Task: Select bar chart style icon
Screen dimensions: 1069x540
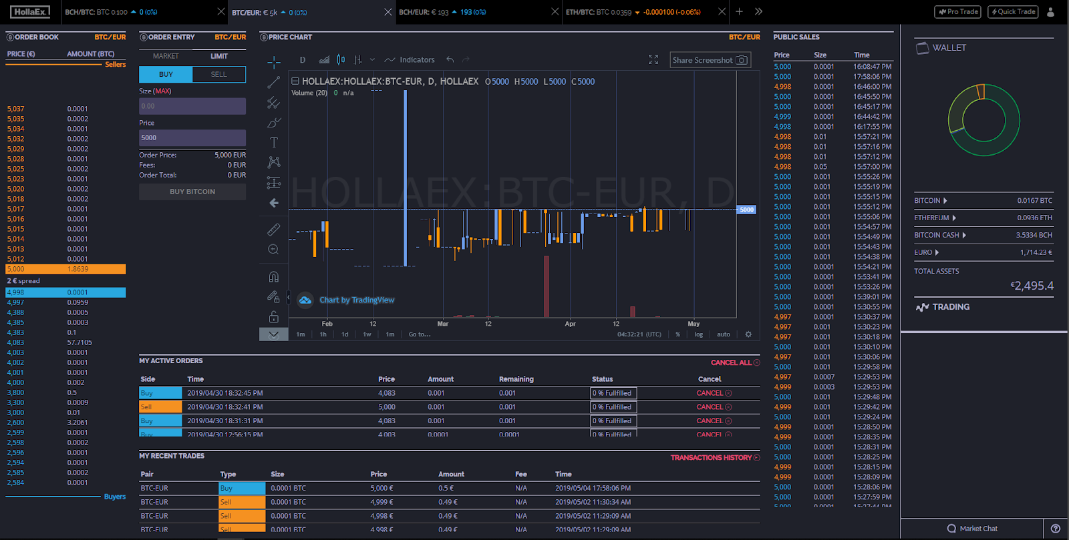Action: [x=358, y=59]
